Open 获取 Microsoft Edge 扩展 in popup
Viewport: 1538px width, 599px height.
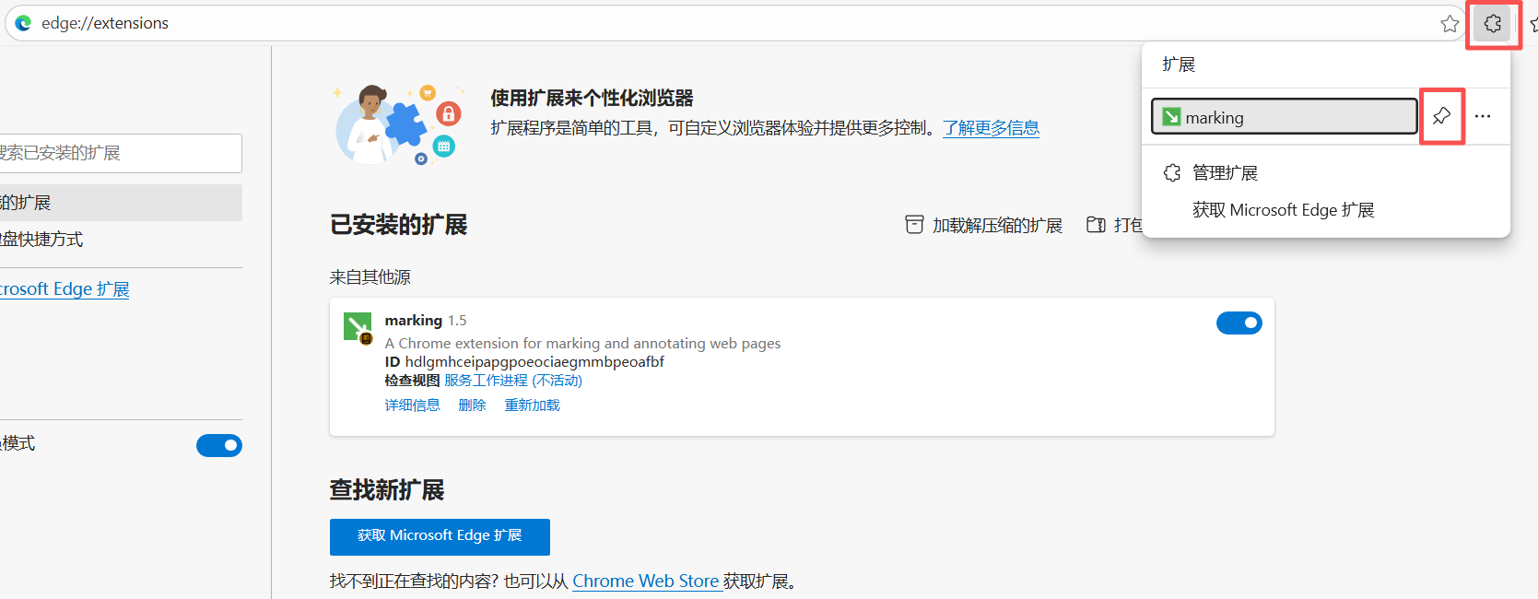pos(1283,210)
